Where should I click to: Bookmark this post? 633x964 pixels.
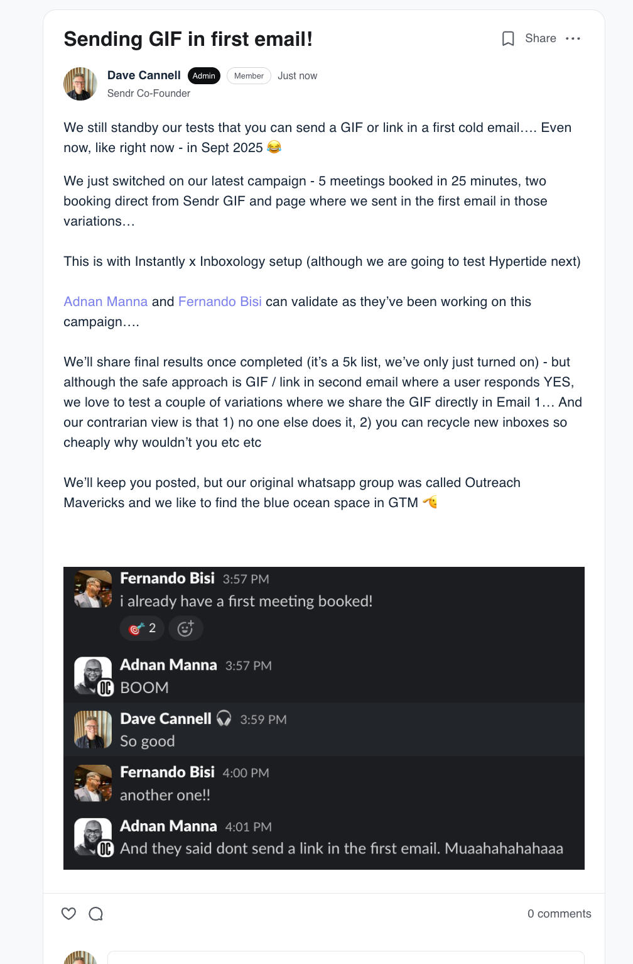508,39
